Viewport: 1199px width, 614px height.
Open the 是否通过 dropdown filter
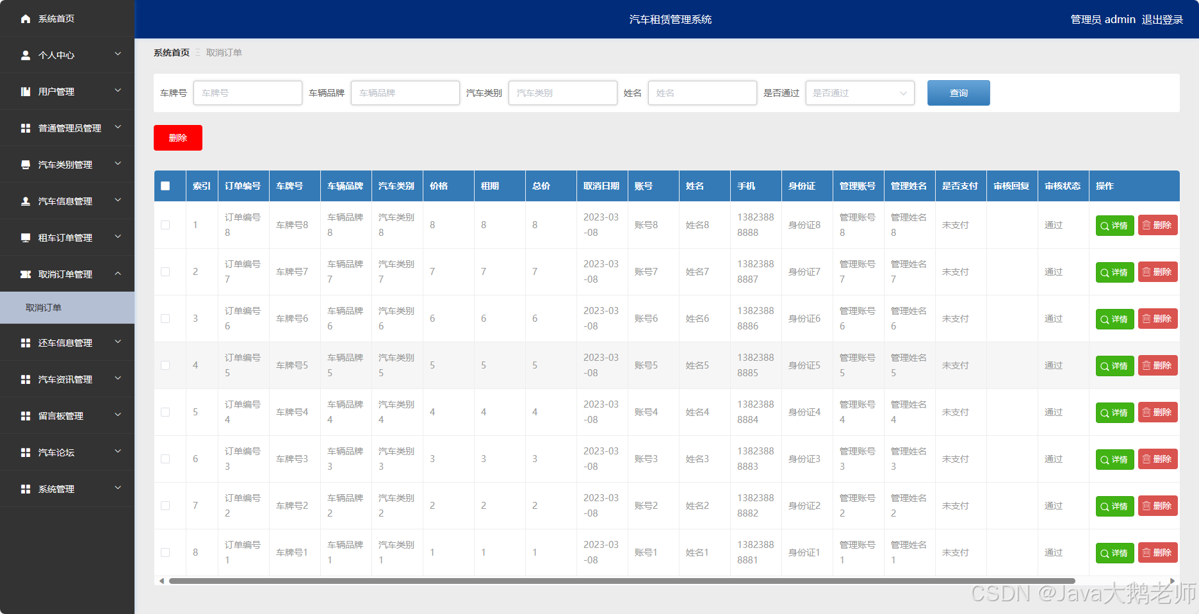point(860,93)
